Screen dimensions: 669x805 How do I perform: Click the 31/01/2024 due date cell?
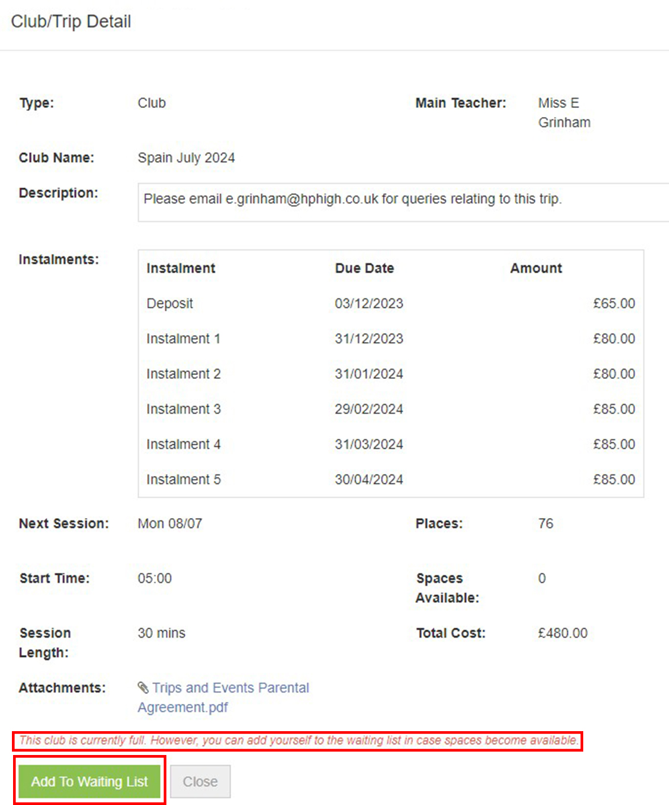pyautogui.click(x=369, y=374)
